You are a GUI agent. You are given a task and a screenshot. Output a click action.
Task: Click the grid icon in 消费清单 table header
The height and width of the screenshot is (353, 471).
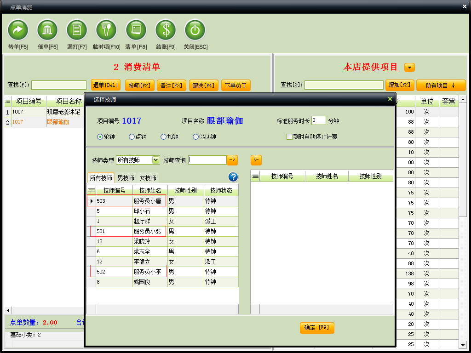[x=8, y=101]
